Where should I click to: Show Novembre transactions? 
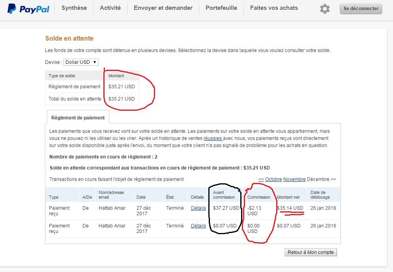[294, 179]
